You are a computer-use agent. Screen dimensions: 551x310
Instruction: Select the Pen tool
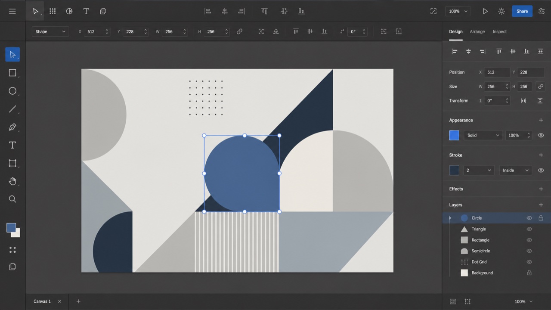[12, 127]
